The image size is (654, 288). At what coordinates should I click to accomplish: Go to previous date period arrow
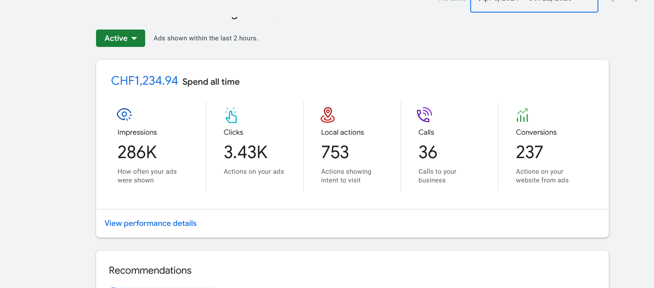coord(613,1)
